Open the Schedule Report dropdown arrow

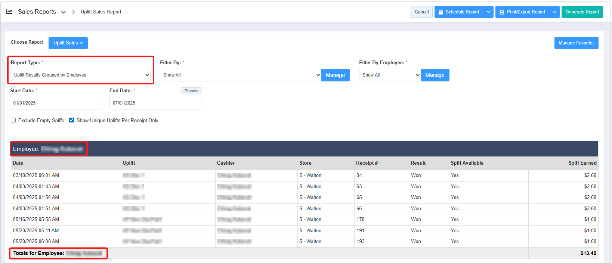(488, 12)
